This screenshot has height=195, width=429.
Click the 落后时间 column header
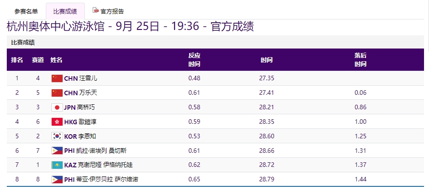tap(361, 60)
